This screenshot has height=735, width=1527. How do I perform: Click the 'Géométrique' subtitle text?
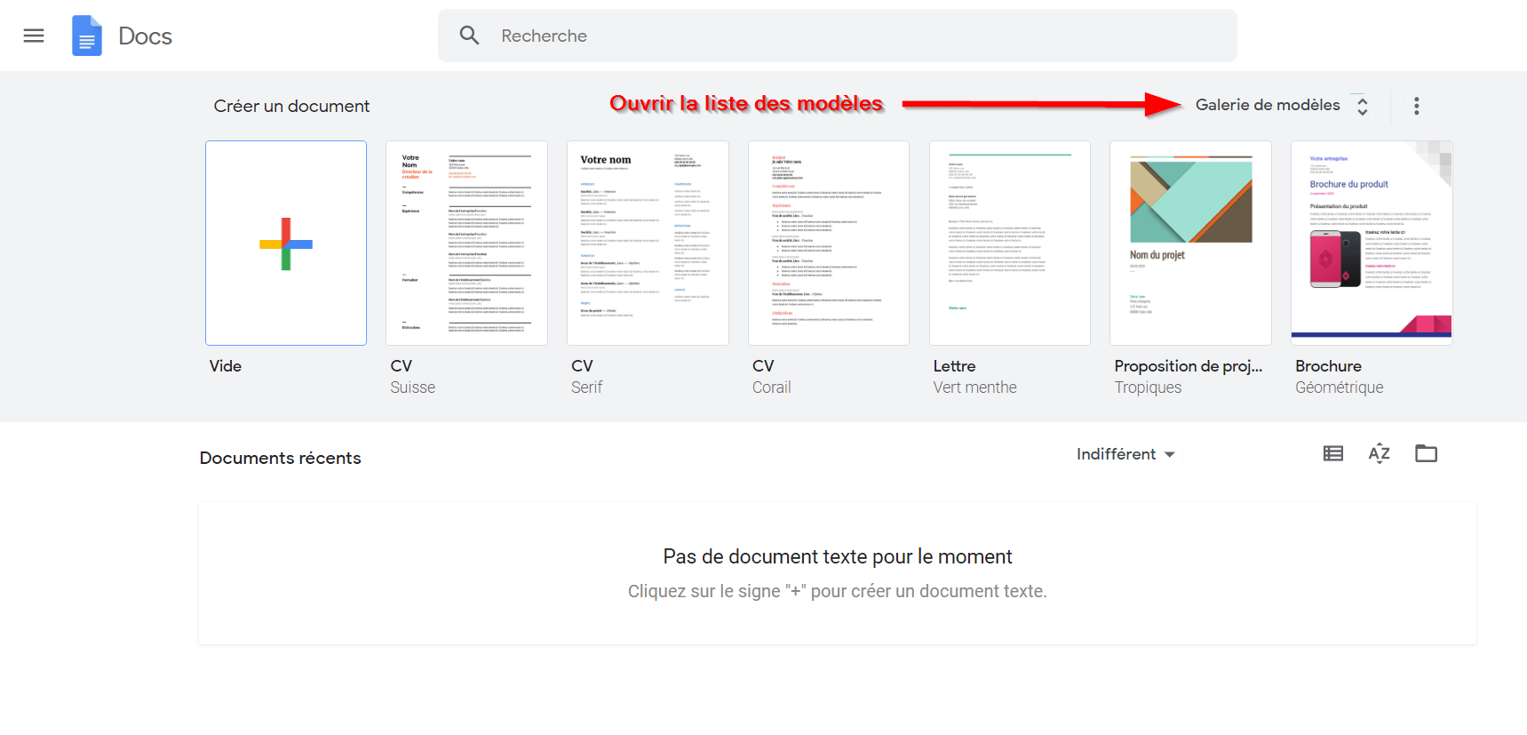(x=1339, y=387)
